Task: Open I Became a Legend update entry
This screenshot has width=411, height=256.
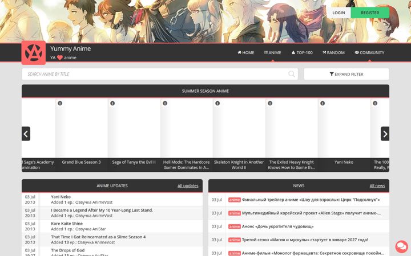Action: click(102, 210)
